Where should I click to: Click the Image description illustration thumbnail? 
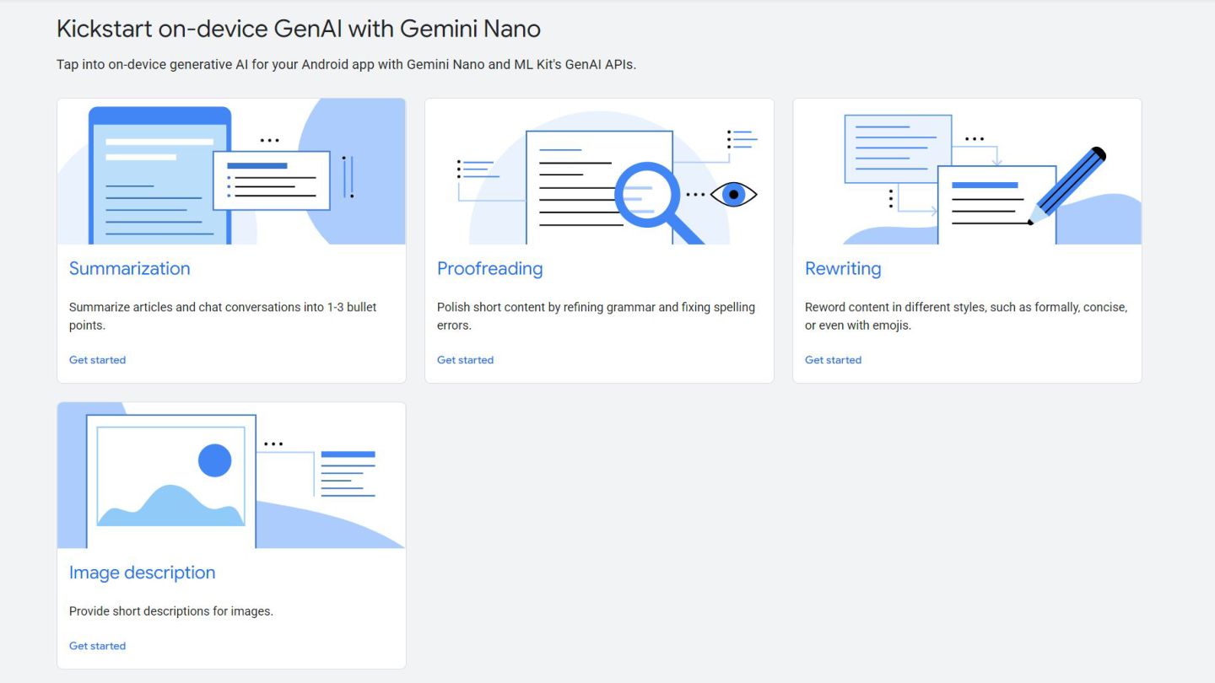231,476
